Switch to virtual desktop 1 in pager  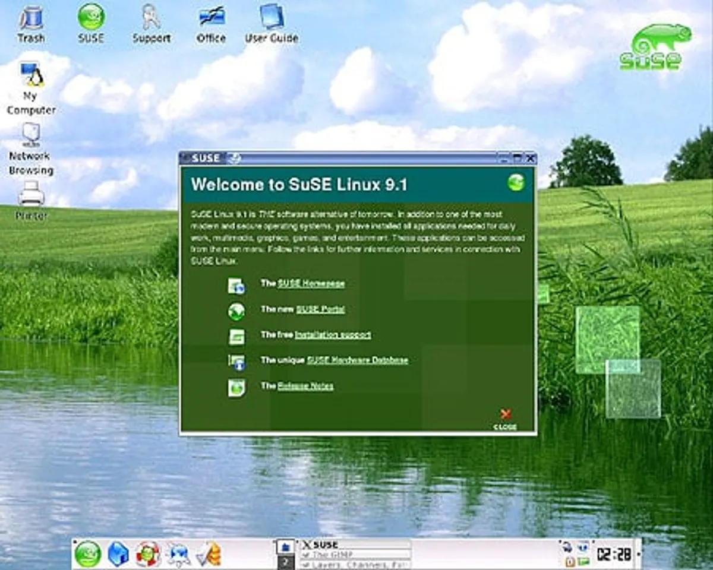point(286,547)
